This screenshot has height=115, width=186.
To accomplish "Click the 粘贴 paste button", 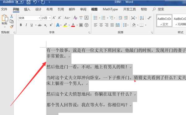I will (5, 20).
